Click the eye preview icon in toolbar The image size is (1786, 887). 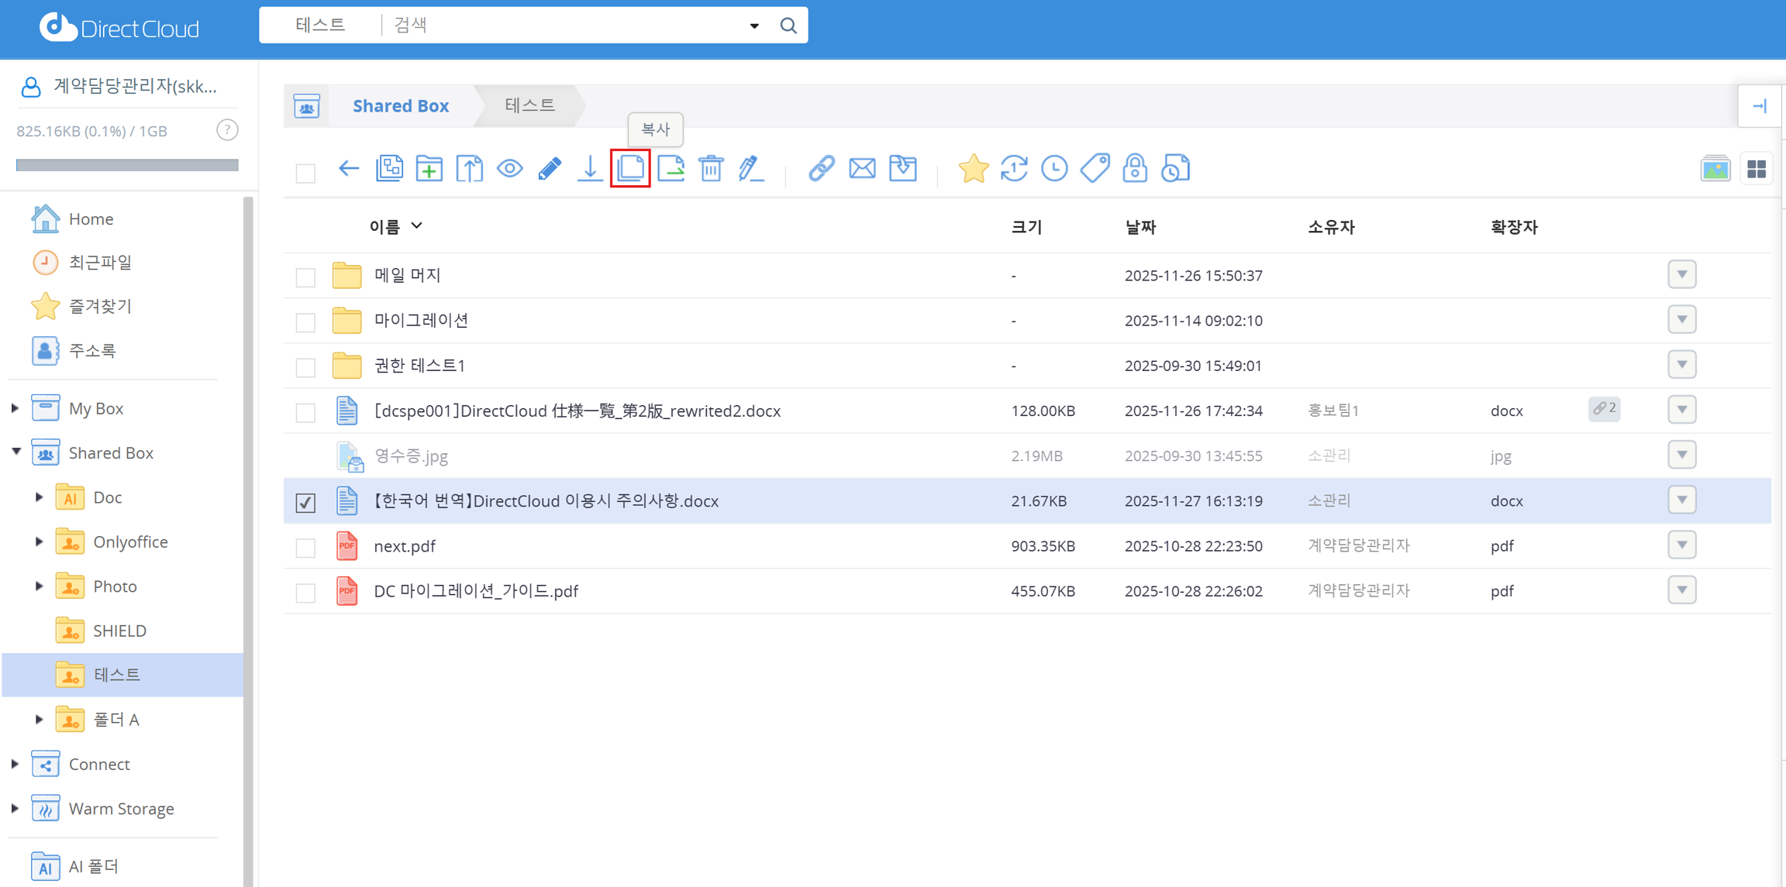tap(510, 168)
